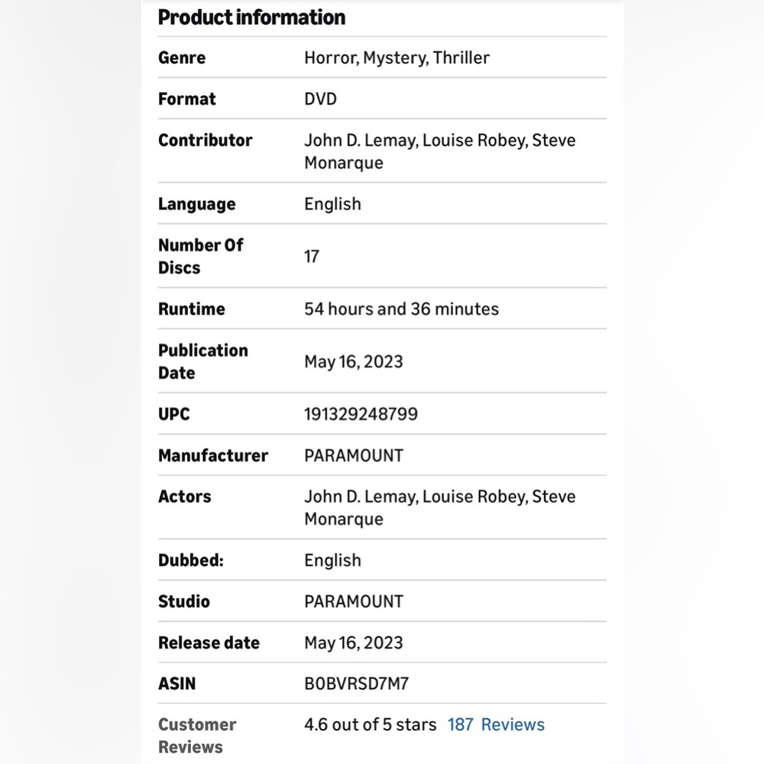Select the Studio value PARAMOUNT
Screen dimensions: 764x764
click(x=353, y=601)
